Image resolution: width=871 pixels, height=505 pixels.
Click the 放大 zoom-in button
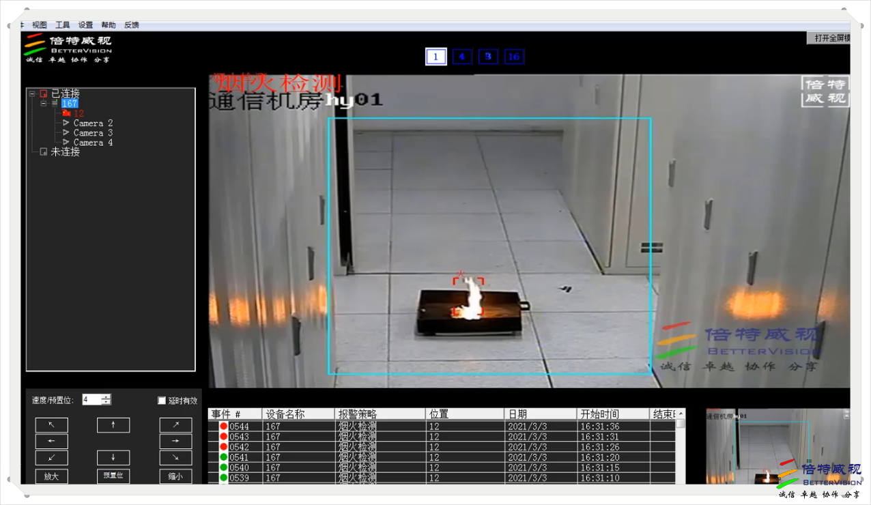[52, 476]
